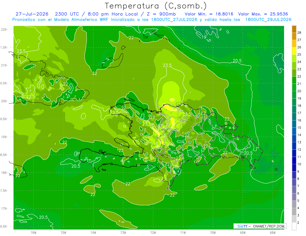Click the purple swatch between 5 and 6

[x=294, y=197]
